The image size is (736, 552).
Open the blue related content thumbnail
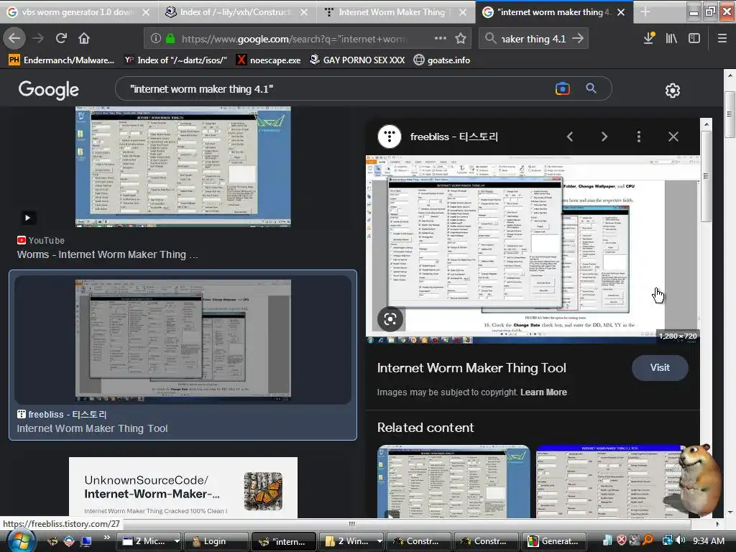click(x=610, y=482)
